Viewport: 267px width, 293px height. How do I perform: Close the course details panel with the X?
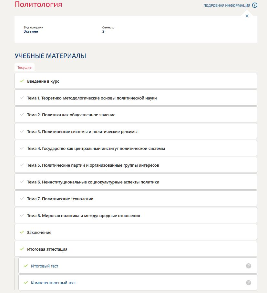coord(247,15)
